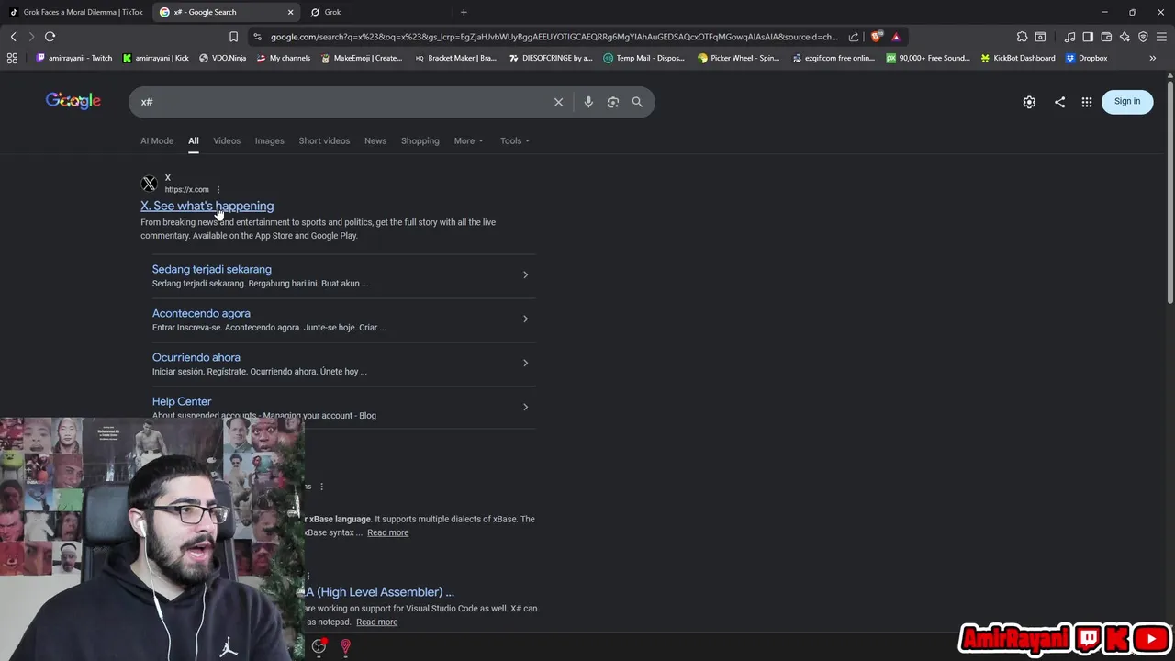Search by image with the lens icon
Viewport: 1175px width, 661px height.
point(613,102)
